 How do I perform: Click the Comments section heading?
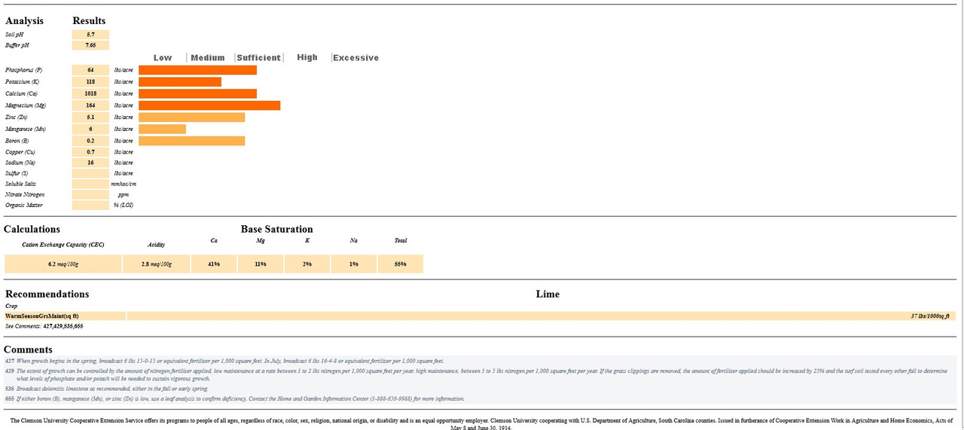pyautogui.click(x=28, y=349)
